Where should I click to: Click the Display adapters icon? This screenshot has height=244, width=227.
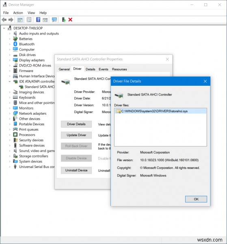15,60
